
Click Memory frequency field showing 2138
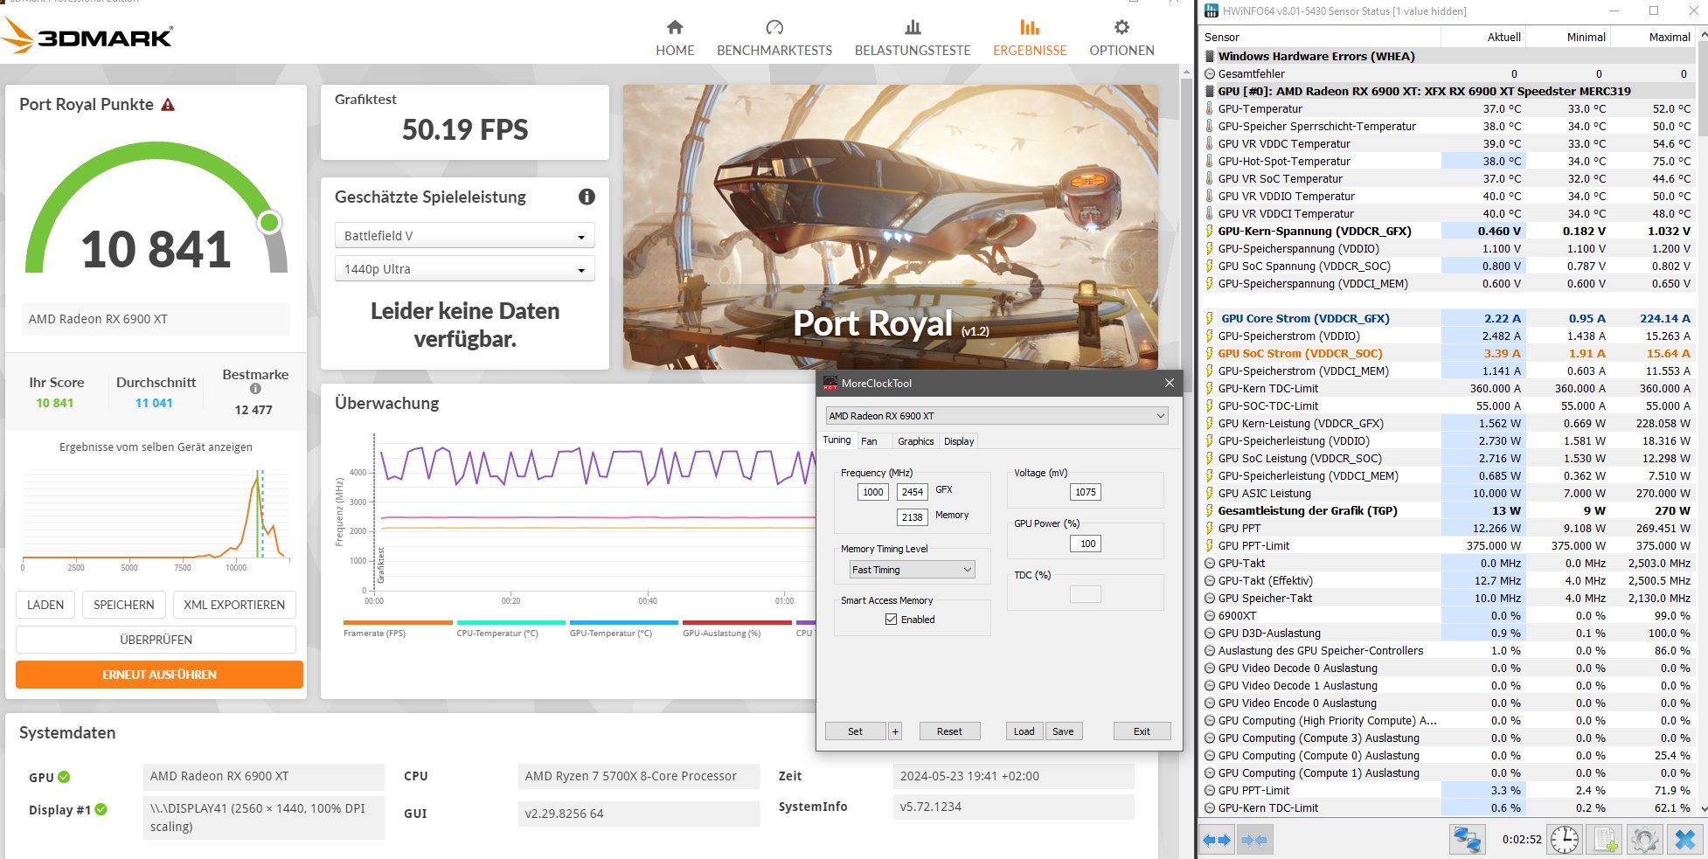click(x=913, y=517)
